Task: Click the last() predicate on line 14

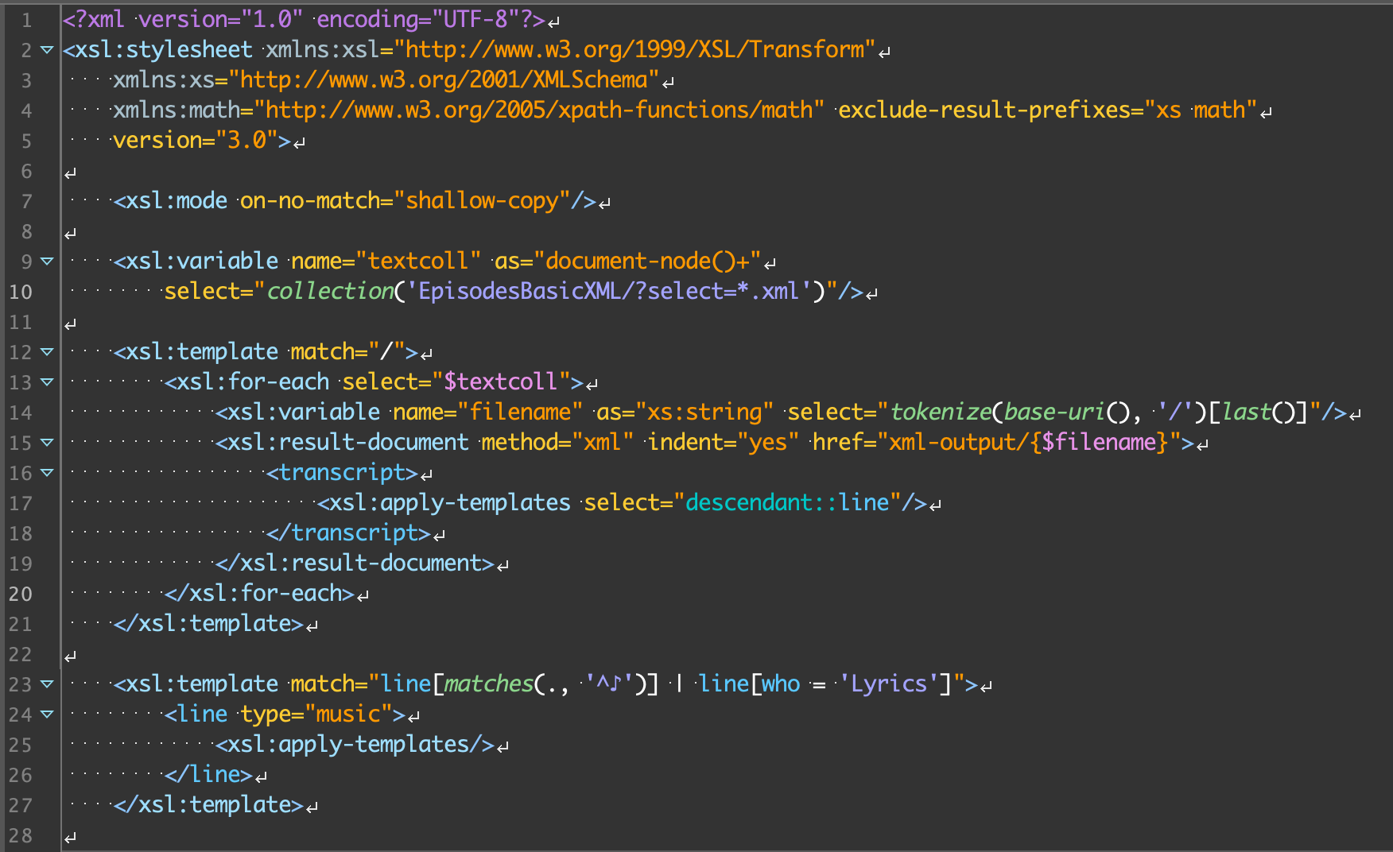Action: pos(1259,412)
